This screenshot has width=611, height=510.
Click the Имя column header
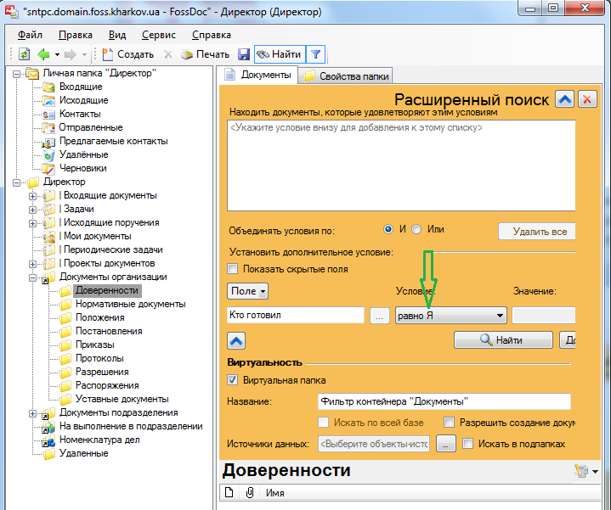click(274, 493)
